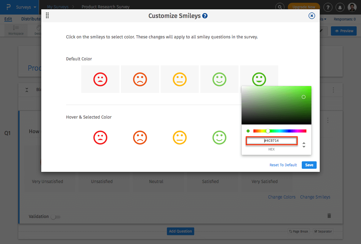This screenshot has width=361, height=244.
Task: Click the HEX color input field
Action: tap(271, 141)
